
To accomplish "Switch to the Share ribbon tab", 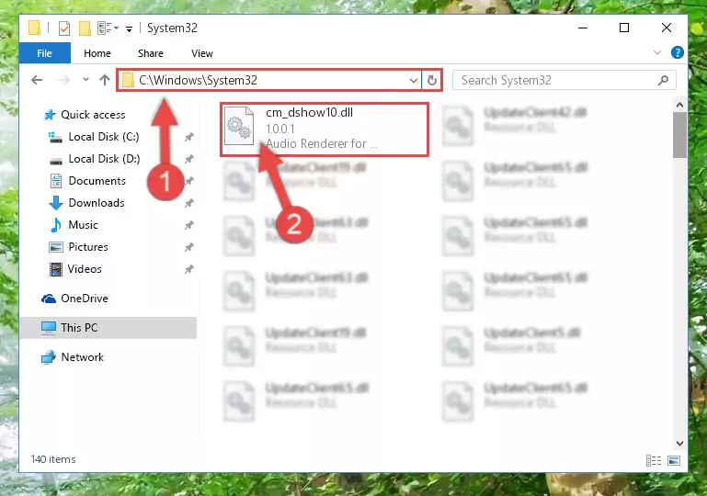I will click(151, 53).
